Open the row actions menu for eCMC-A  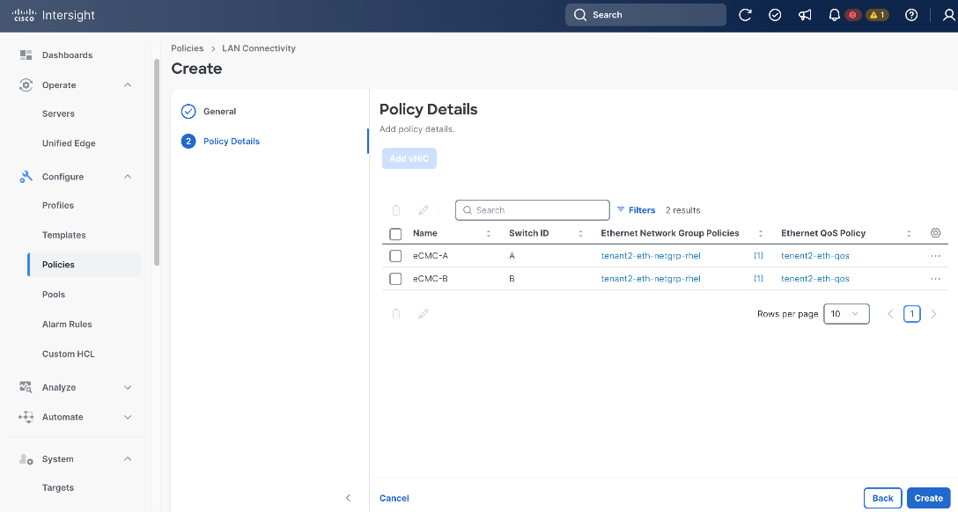tap(935, 256)
